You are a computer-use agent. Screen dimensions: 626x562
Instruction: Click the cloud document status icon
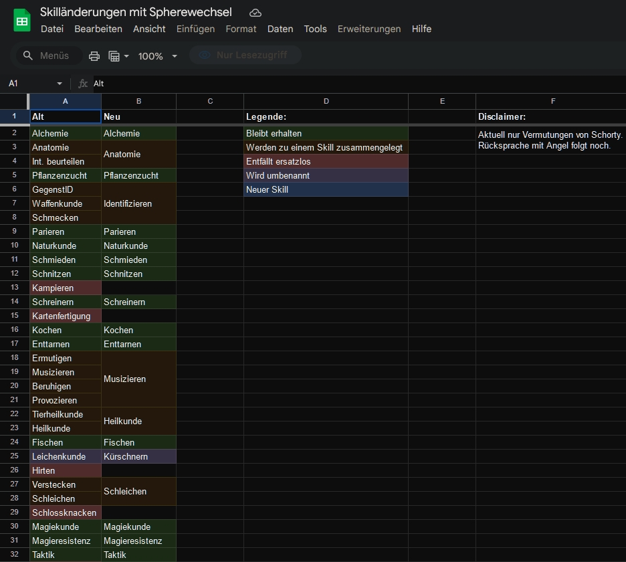[x=255, y=13]
